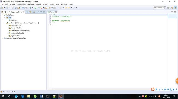
Task: Open the Windows Action Center icon
Action: point(174,96)
